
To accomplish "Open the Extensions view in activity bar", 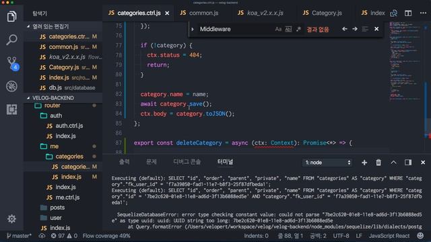I will click(x=11, y=109).
